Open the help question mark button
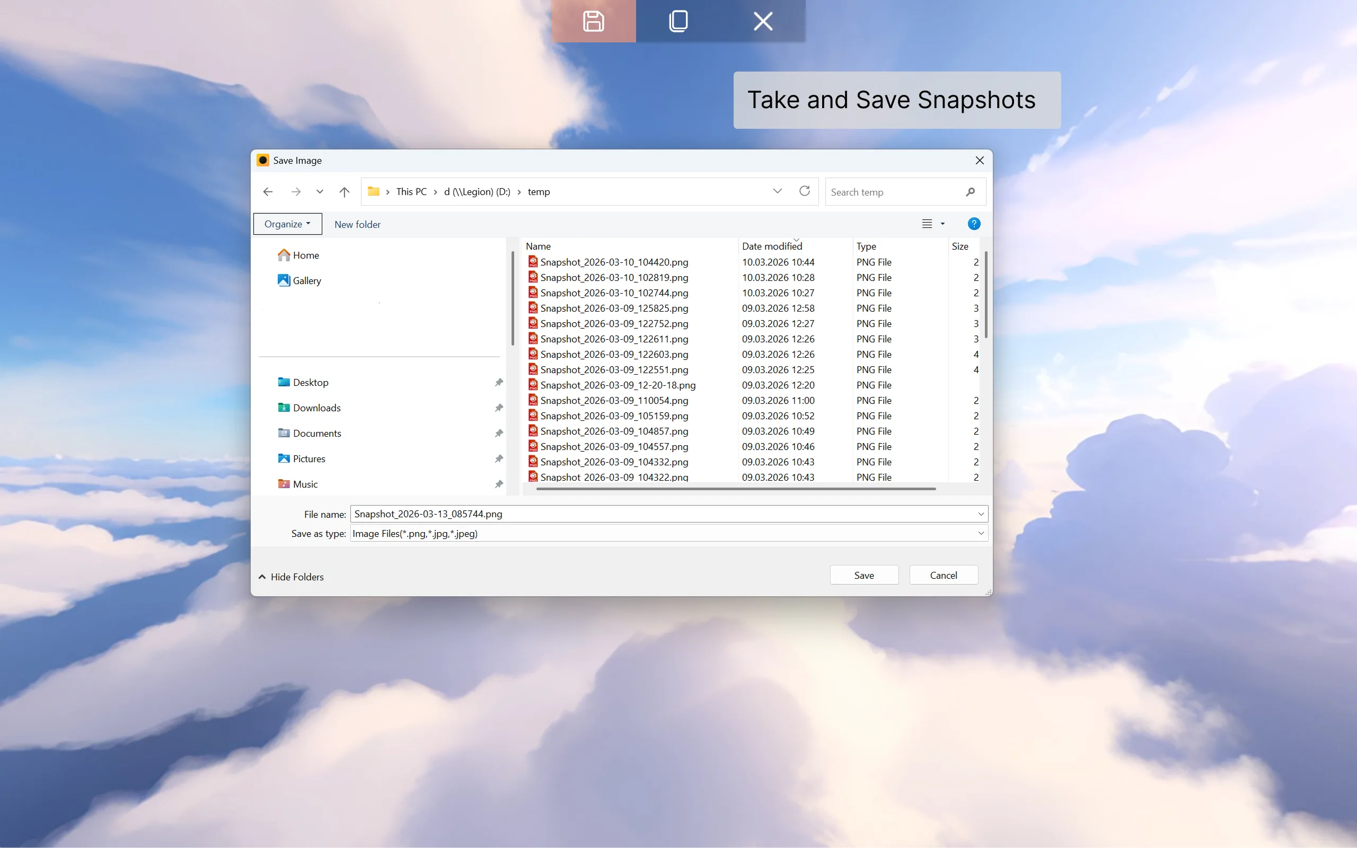This screenshot has height=848, width=1357. [x=974, y=224]
